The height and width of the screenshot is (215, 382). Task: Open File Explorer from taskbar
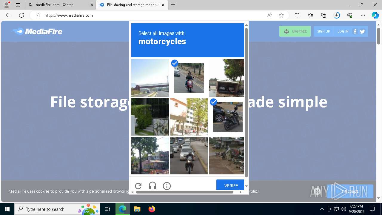click(x=137, y=209)
